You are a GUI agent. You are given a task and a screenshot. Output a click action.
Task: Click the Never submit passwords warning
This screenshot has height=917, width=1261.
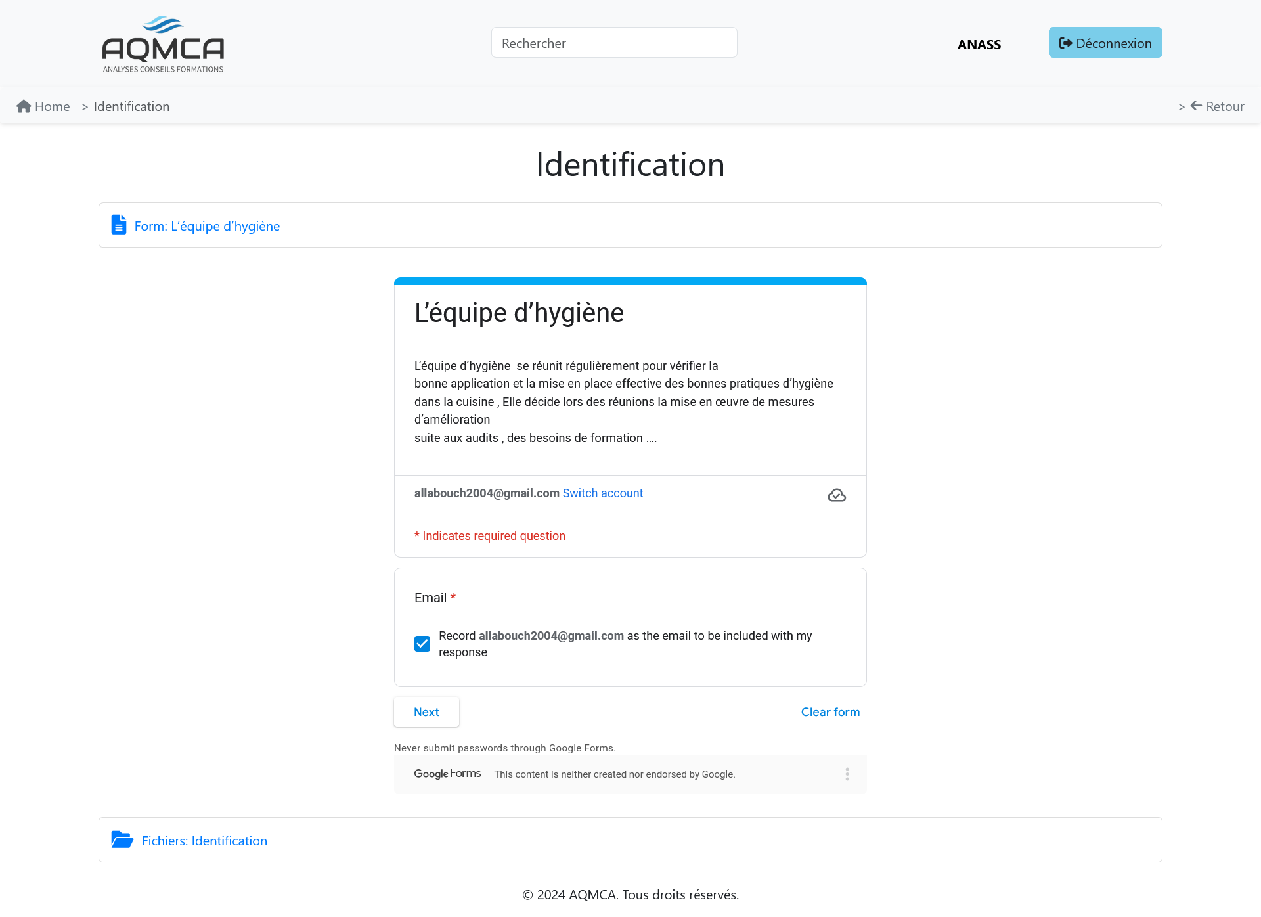click(x=505, y=748)
